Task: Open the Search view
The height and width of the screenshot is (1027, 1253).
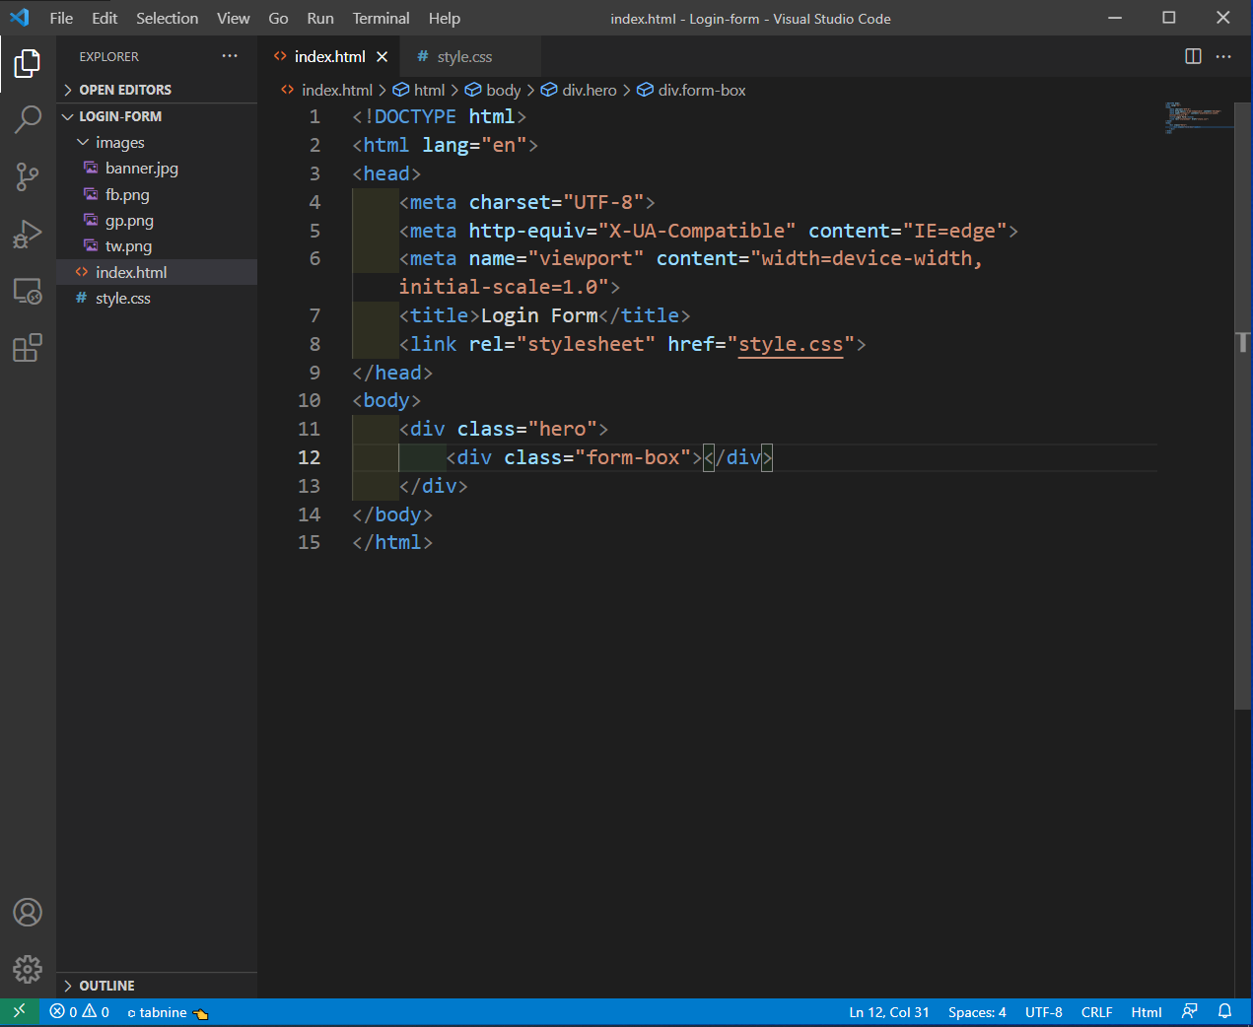Action: pos(28,120)
